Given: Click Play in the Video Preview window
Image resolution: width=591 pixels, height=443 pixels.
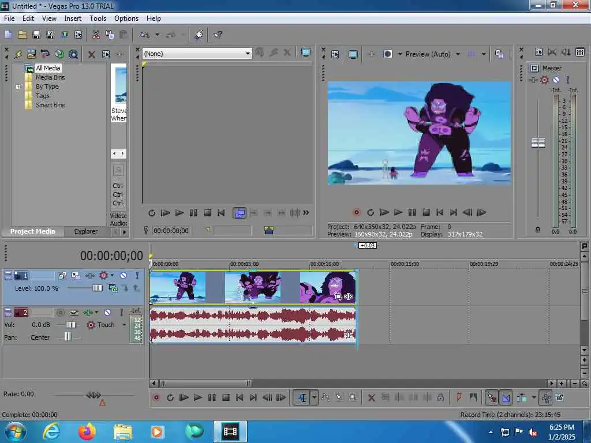Looking at the screenshot, I should (x=398, y=212).
